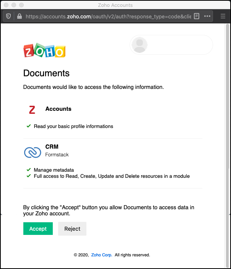Viewport: 231px width, 269px height.
Task: Click the red Accounts Z icon
Action: point(32,110)
